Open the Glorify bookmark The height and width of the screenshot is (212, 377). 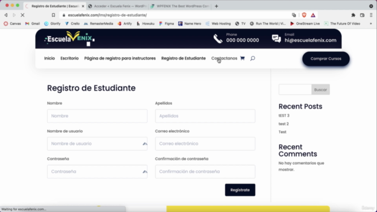click(52, 24)
